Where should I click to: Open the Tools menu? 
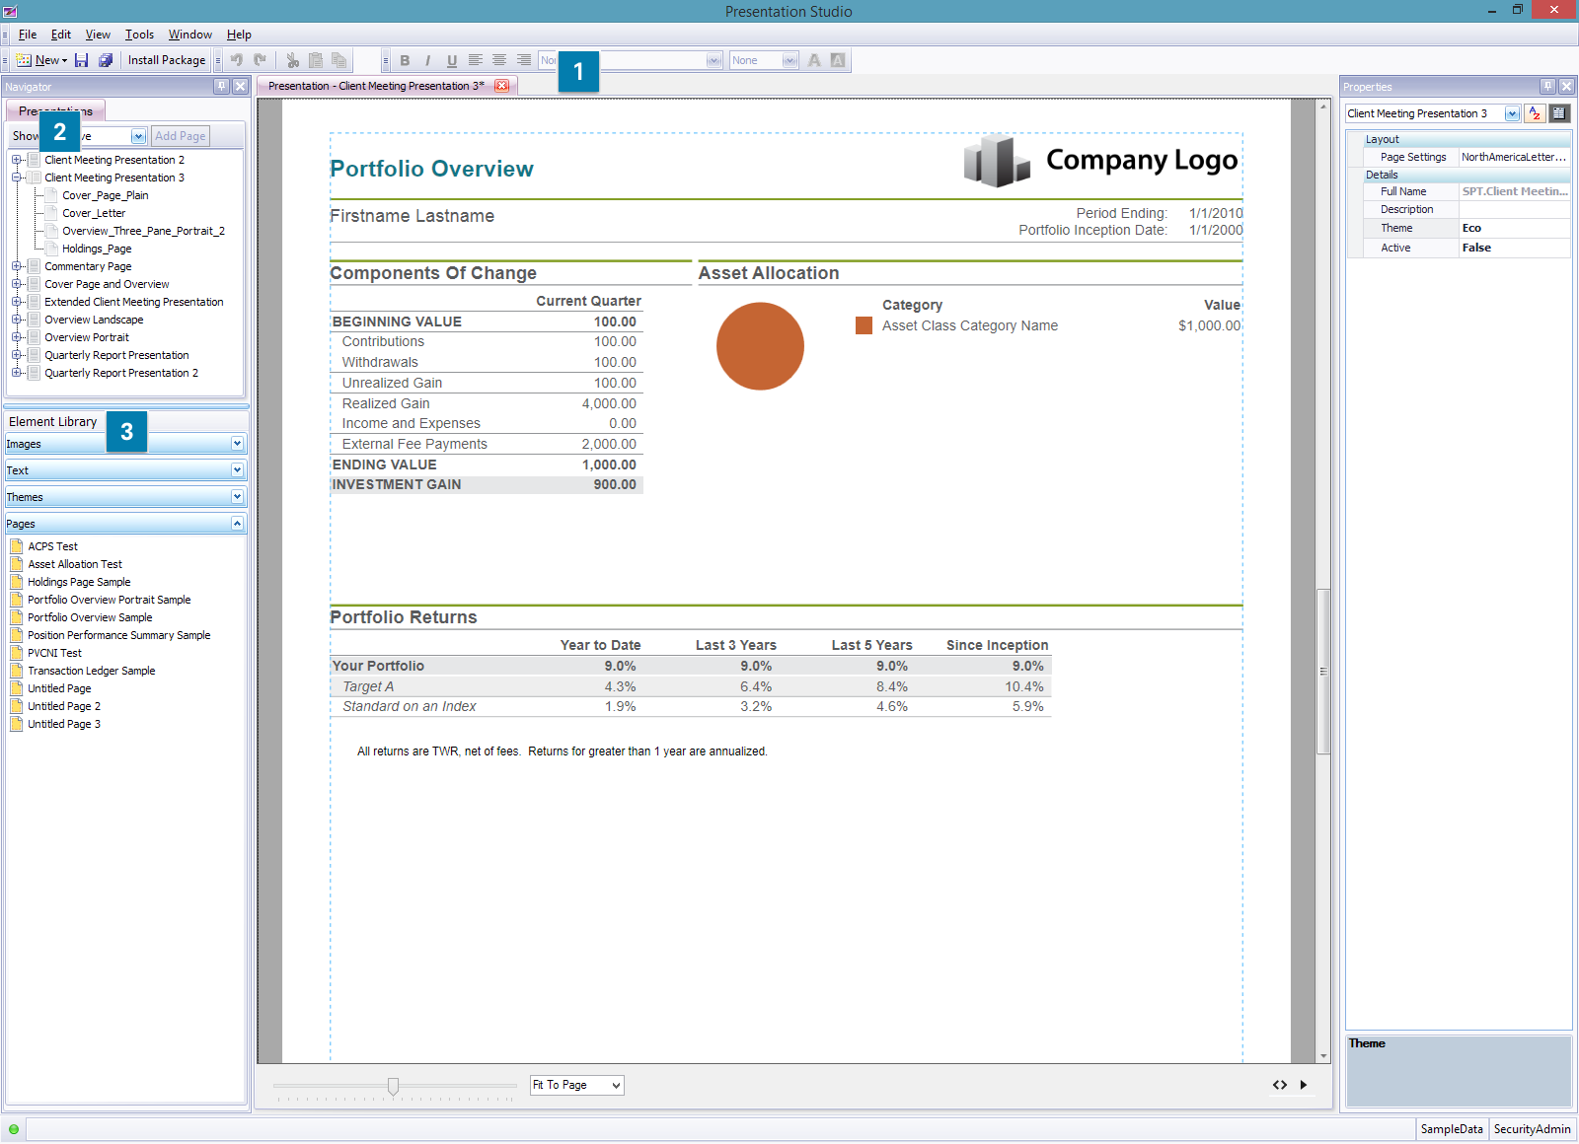click(x=139, y=35)
